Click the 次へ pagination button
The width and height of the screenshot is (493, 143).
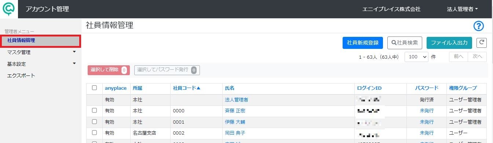tap(477, 57)
